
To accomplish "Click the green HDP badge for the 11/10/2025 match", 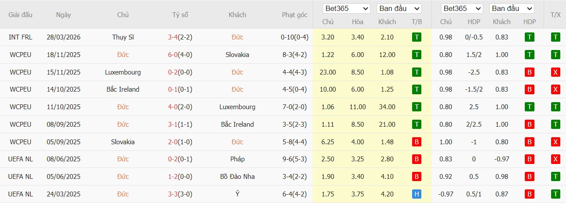I will (529, 107).
